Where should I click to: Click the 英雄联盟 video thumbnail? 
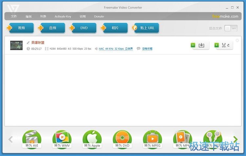coord(16,45)
